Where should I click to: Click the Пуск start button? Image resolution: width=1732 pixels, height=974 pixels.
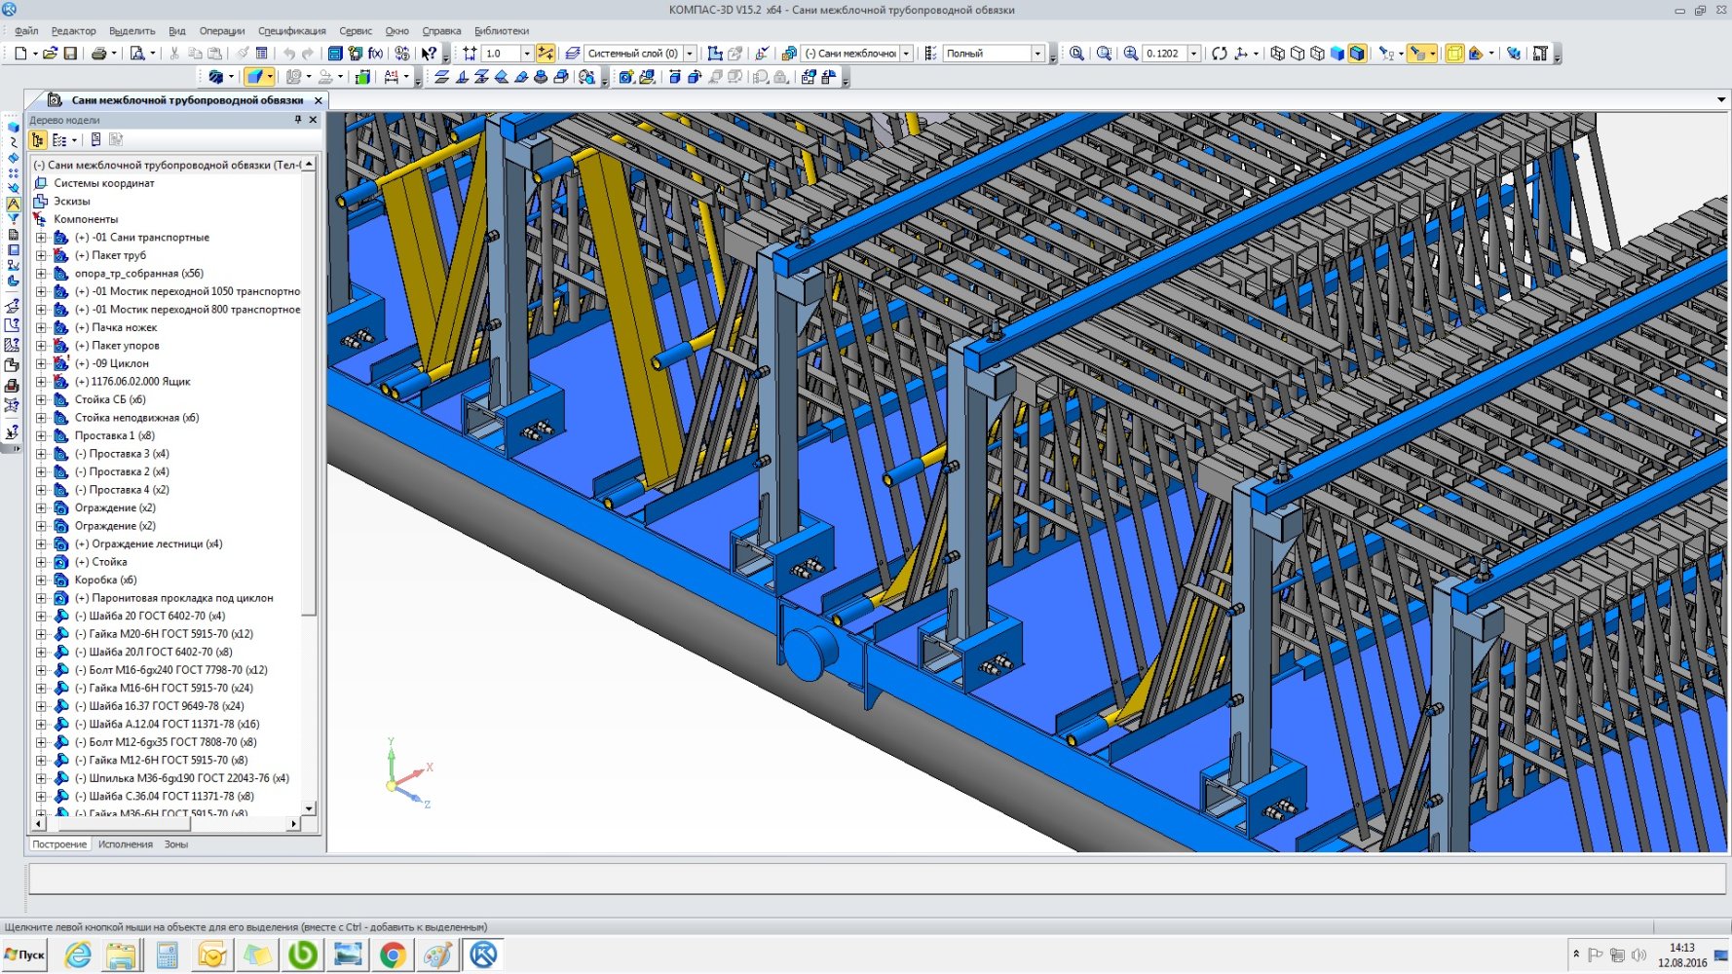pyautogui.click(x=25, y=955)
